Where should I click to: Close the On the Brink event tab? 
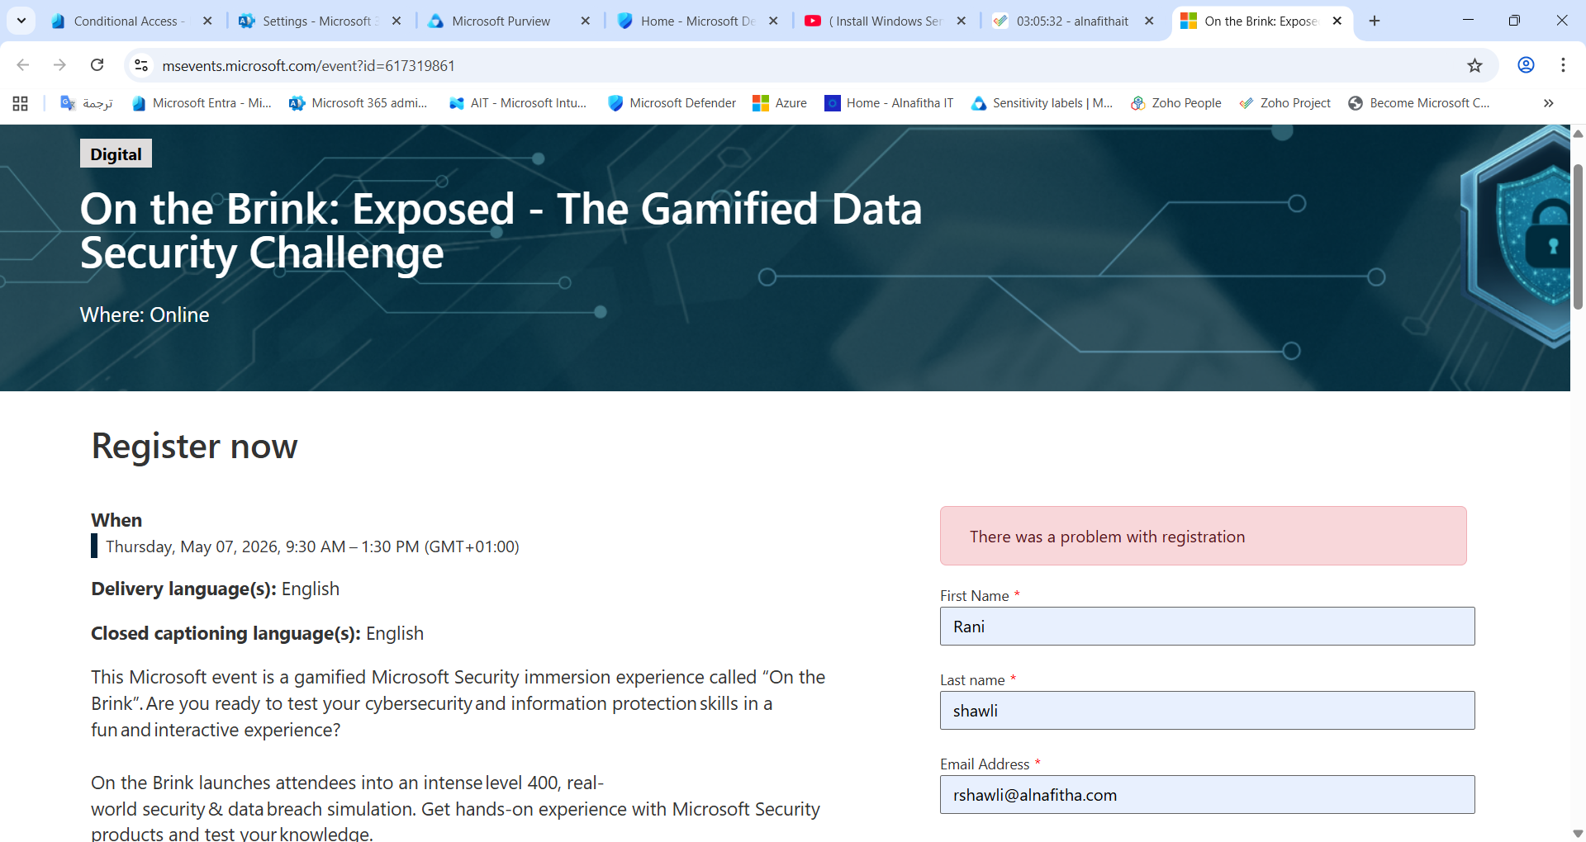(x=1337, y=21)
